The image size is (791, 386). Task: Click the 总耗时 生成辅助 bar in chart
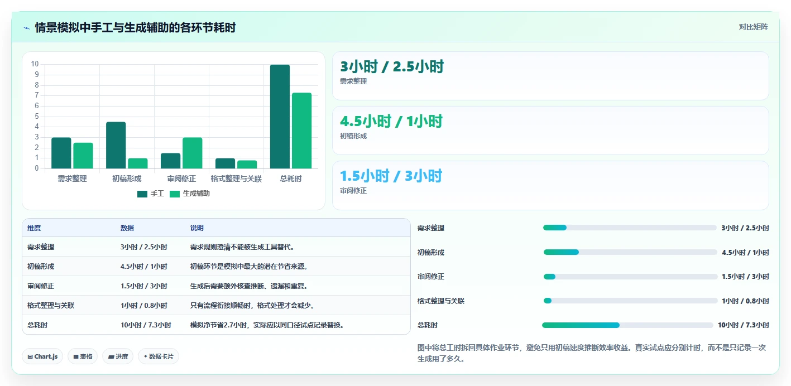click(301, 131)
